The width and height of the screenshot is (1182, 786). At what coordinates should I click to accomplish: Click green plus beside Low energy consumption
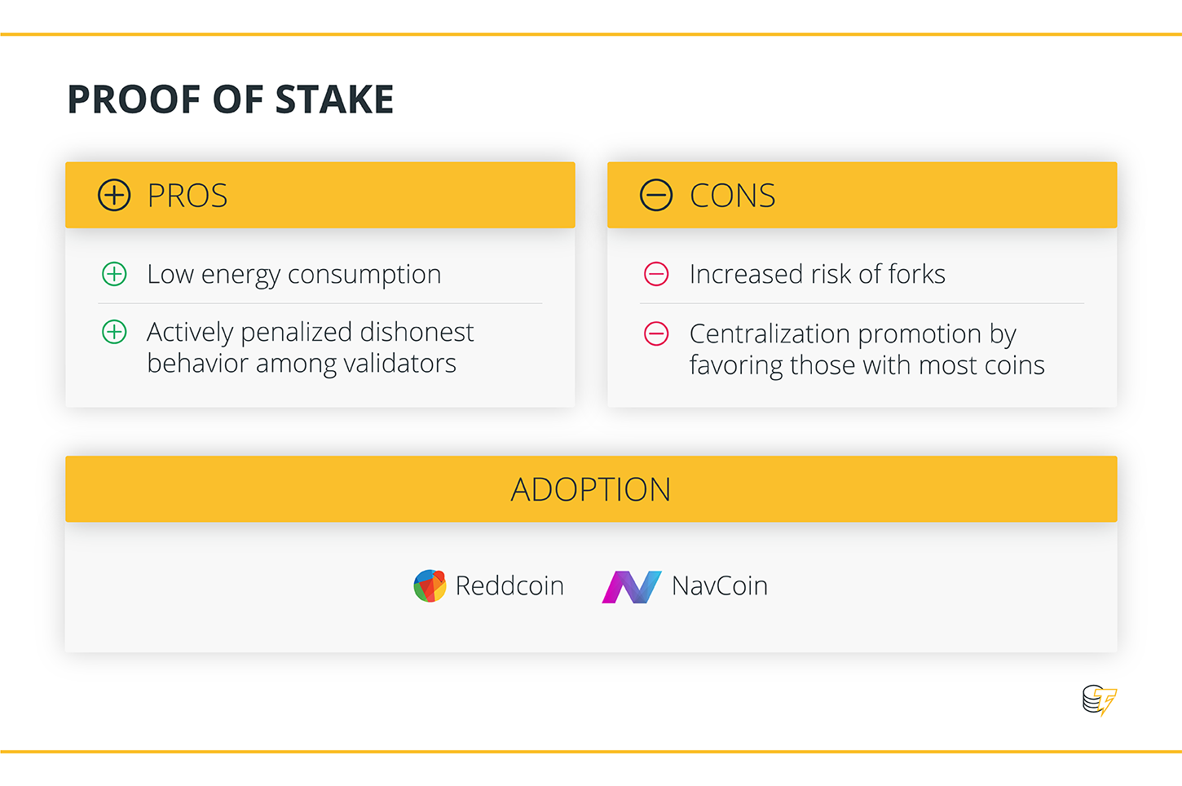[x=114, y=274]
